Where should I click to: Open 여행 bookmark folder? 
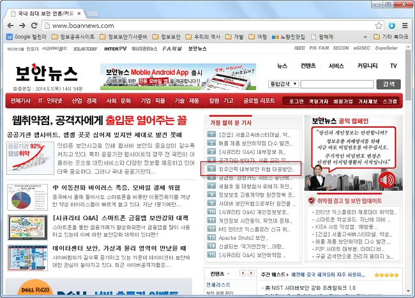coord(258,37)
